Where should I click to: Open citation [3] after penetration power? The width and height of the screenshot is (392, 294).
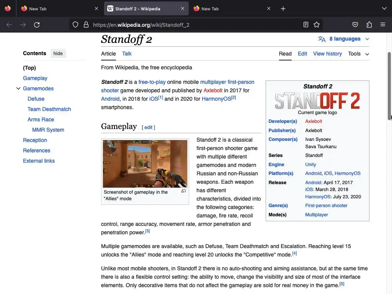coord(147,231)
